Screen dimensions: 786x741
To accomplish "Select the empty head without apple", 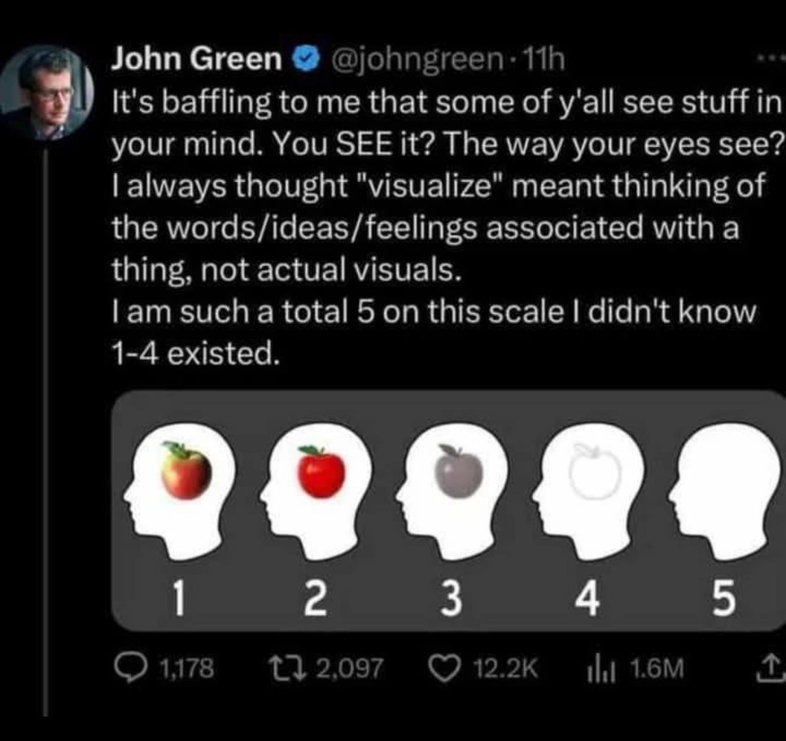I will (723, 492).
